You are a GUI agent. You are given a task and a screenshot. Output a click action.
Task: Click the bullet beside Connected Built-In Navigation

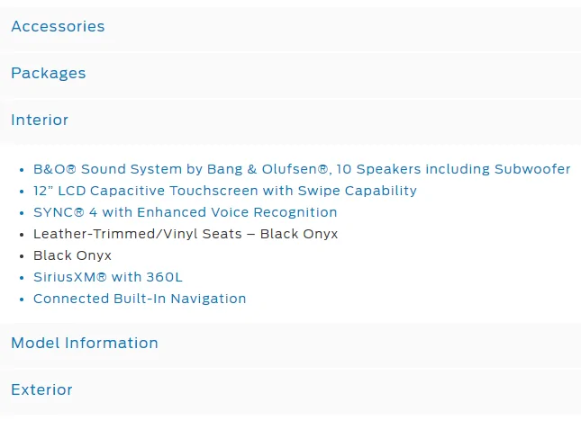click(x=22, y=299)
